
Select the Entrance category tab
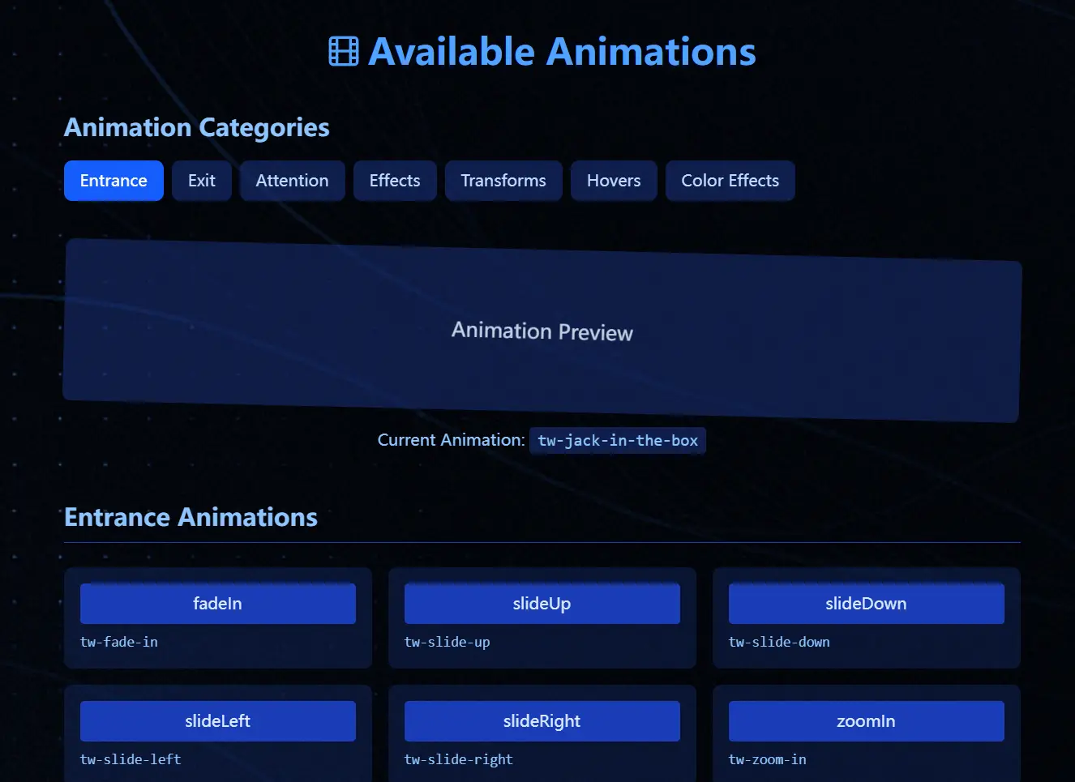pos(113,181)
